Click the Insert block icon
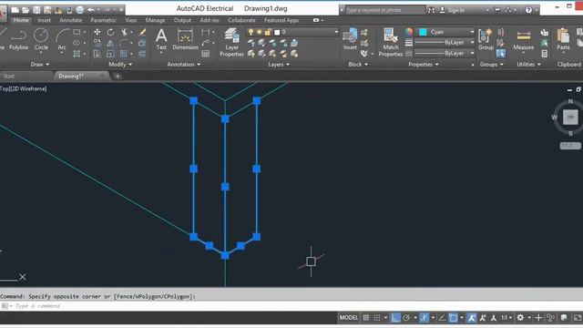583x328 pixels. [x=350, y=39]
